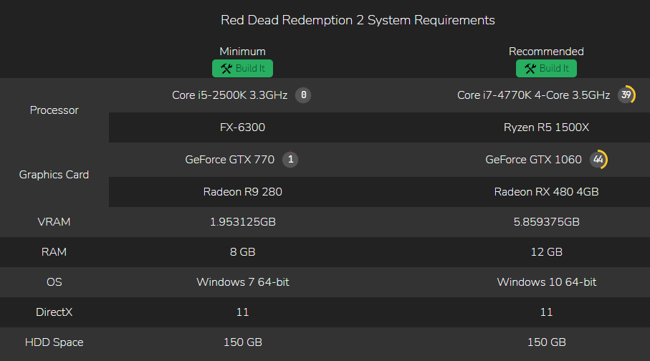
Task: Click the Build It button under Recommended
Action: pyautogui.click(x=546, y=68)
